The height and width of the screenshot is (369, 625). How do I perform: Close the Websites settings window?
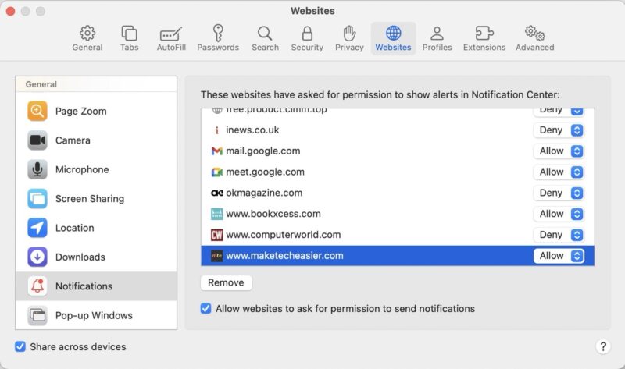pos(10,11)
